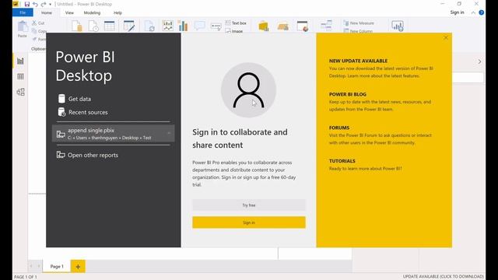Select the Page 1 tab

click(x=57, y=266)
